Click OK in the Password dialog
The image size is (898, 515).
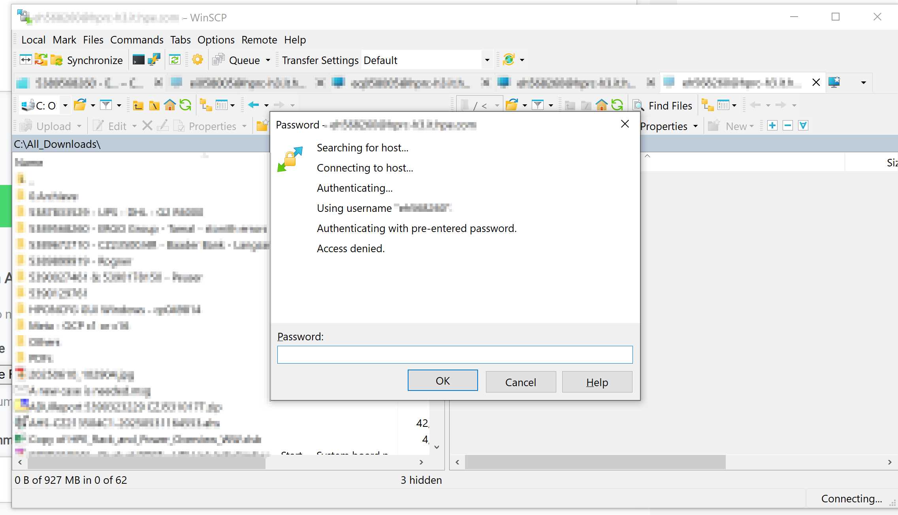coord(442,381)
